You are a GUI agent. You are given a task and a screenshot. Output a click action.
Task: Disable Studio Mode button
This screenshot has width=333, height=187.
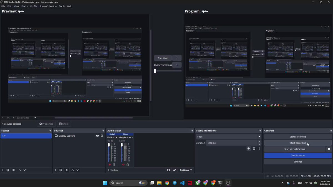[298, 155]
